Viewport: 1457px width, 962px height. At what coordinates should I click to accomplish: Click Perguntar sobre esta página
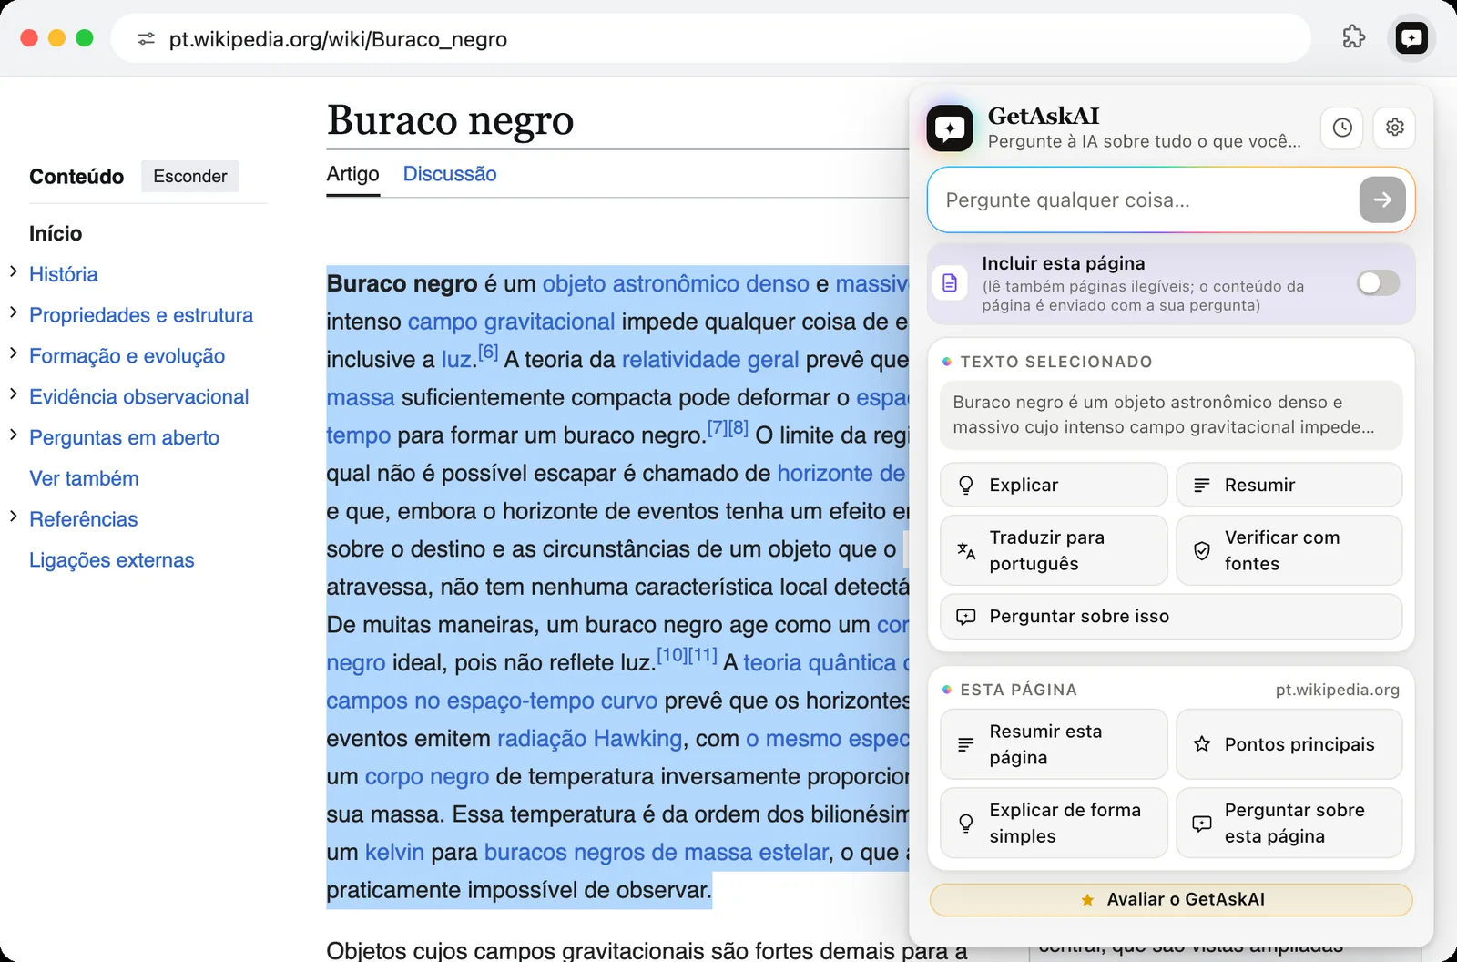point(1289,823)
